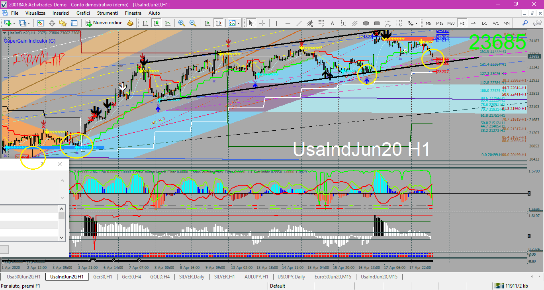
Task: Toggle chart auto-scroll icon
Action: click(x=207, y=23)
